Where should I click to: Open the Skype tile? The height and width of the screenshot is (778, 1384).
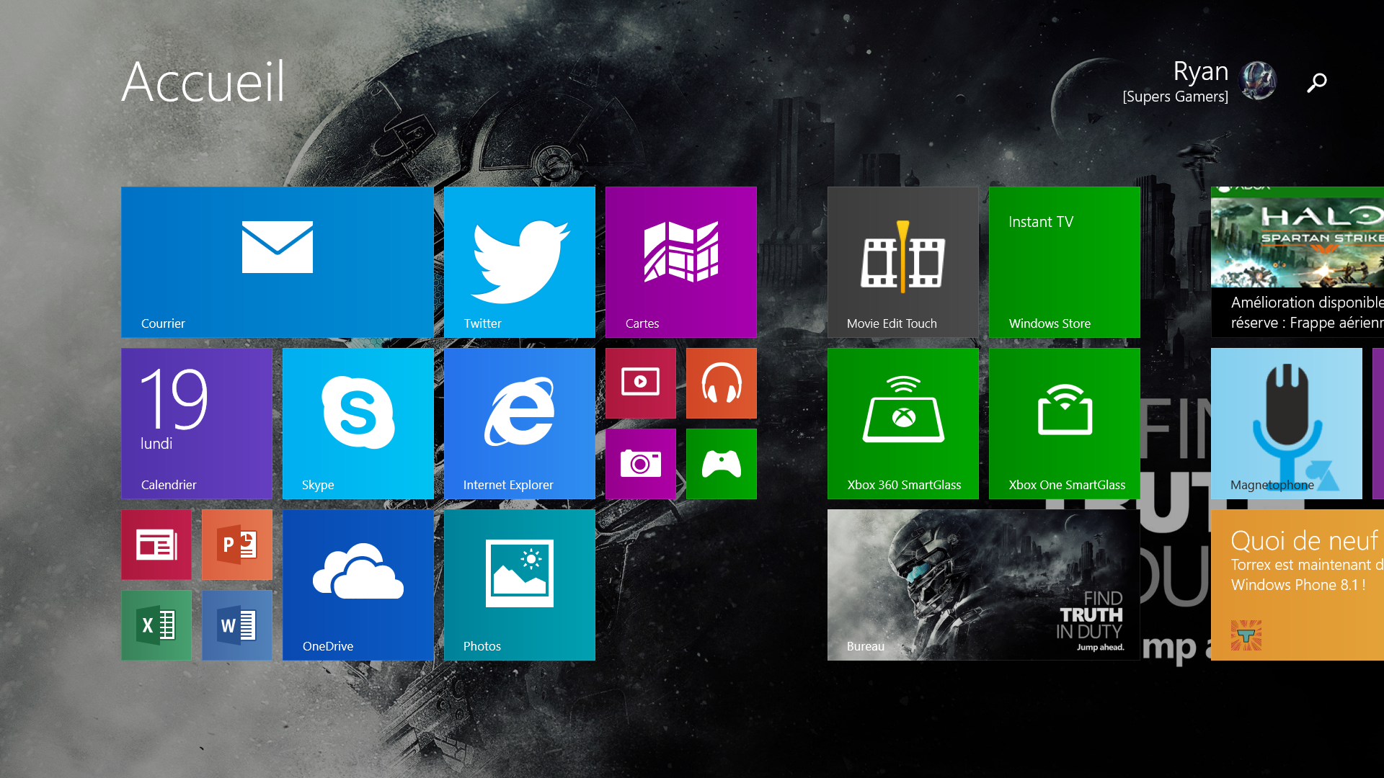(358, 424)
